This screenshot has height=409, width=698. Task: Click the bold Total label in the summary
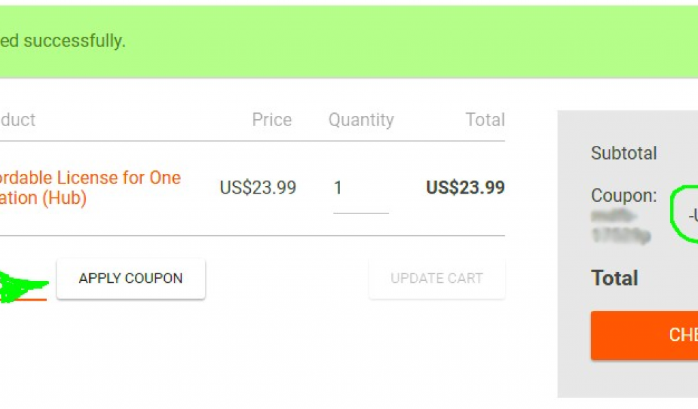(614, 278)
